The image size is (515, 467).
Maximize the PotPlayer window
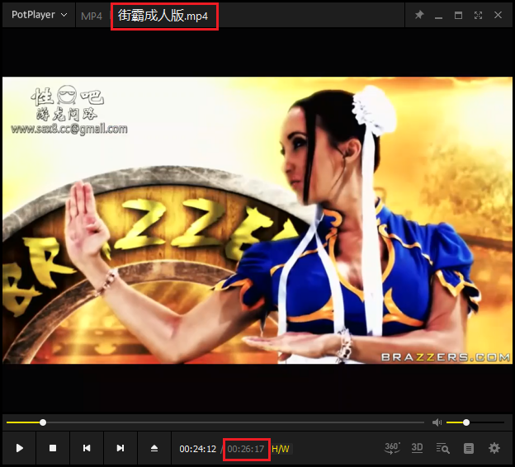point(458,15)
